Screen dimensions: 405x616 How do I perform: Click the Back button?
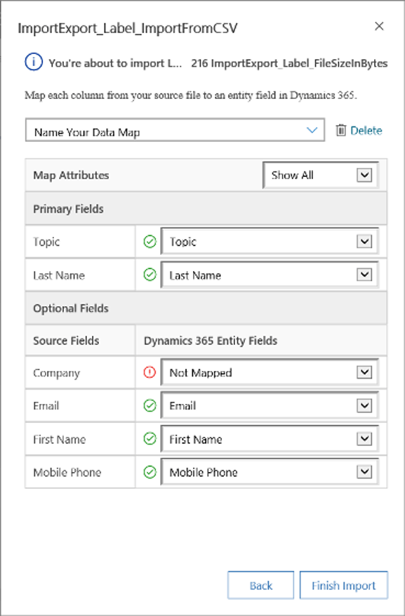260,584
